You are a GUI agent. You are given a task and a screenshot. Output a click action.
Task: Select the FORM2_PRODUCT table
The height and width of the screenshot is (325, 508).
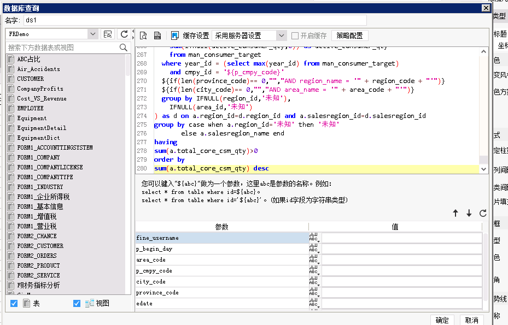(38, 265)
